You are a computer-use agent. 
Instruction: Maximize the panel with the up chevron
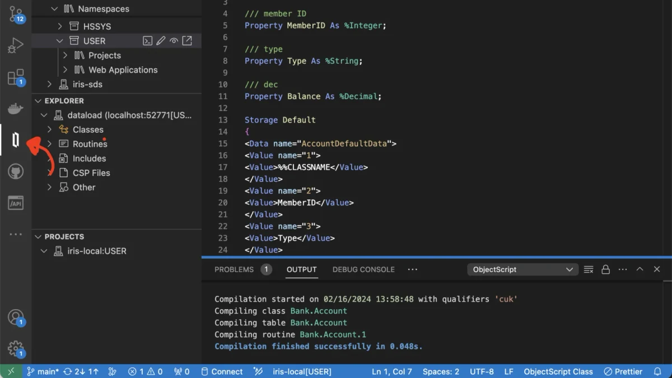[640, 269]
